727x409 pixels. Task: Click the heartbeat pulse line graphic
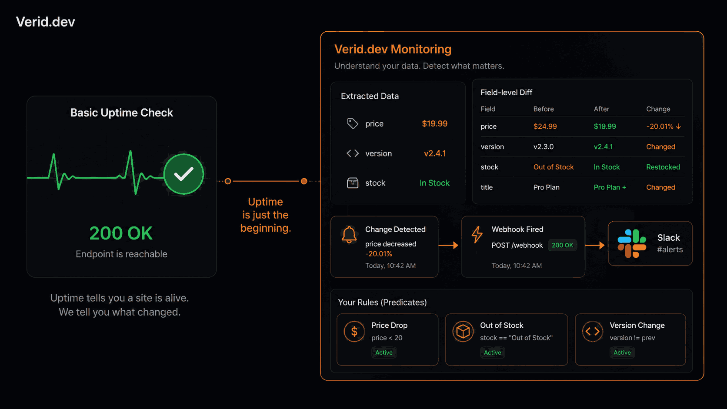pyautogui.click(x=96, y=173)
